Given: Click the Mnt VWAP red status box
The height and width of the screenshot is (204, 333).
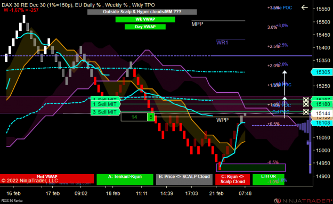Looking at the screenshot, I should click(x=47, y=178).
